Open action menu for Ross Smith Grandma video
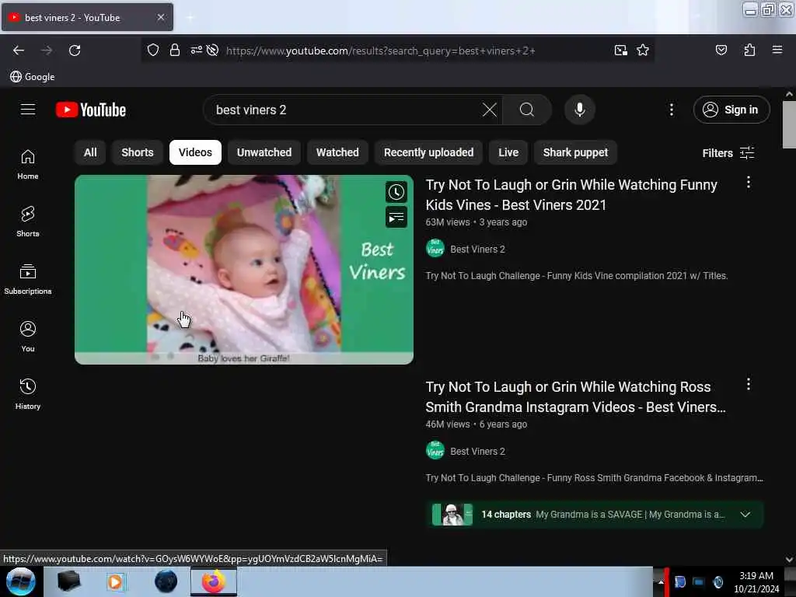796x597 pixels. pos(749,384)
